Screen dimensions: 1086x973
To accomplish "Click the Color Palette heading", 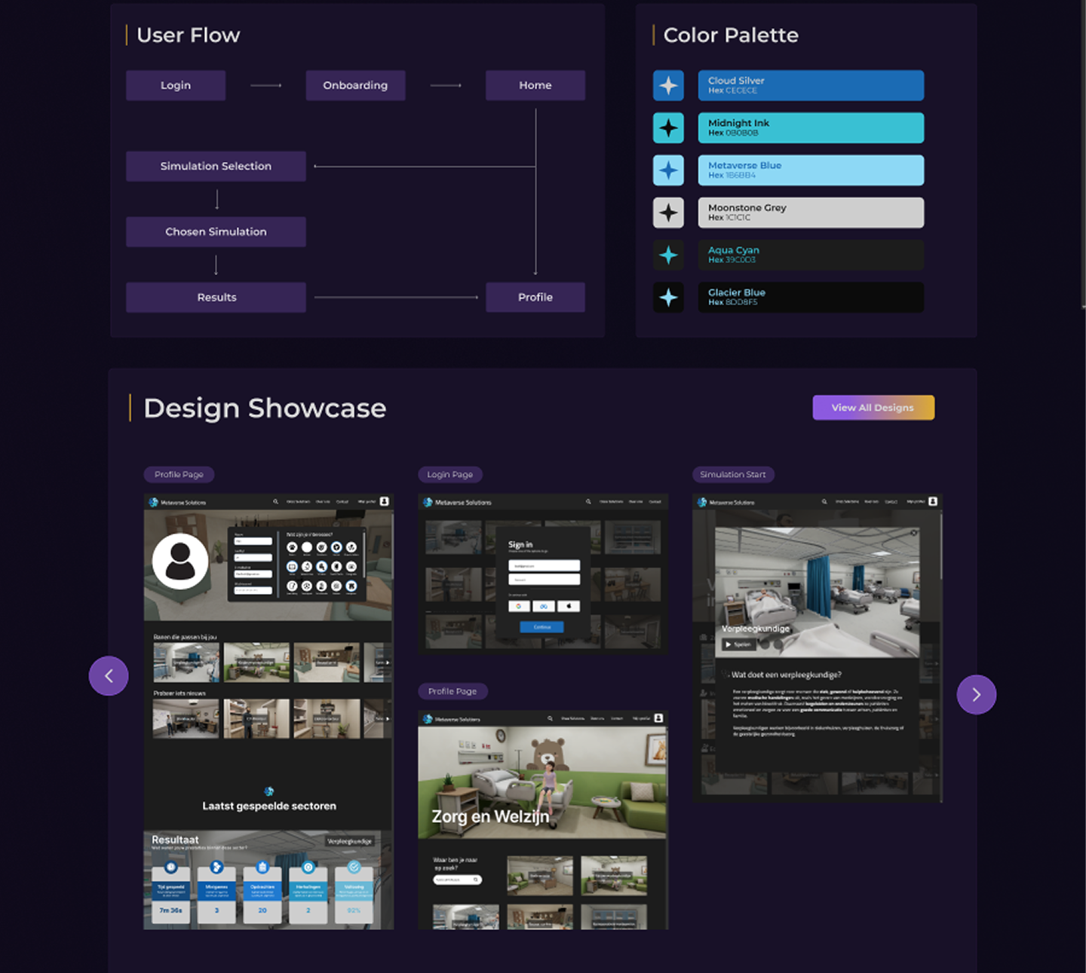I will point(731,35).
